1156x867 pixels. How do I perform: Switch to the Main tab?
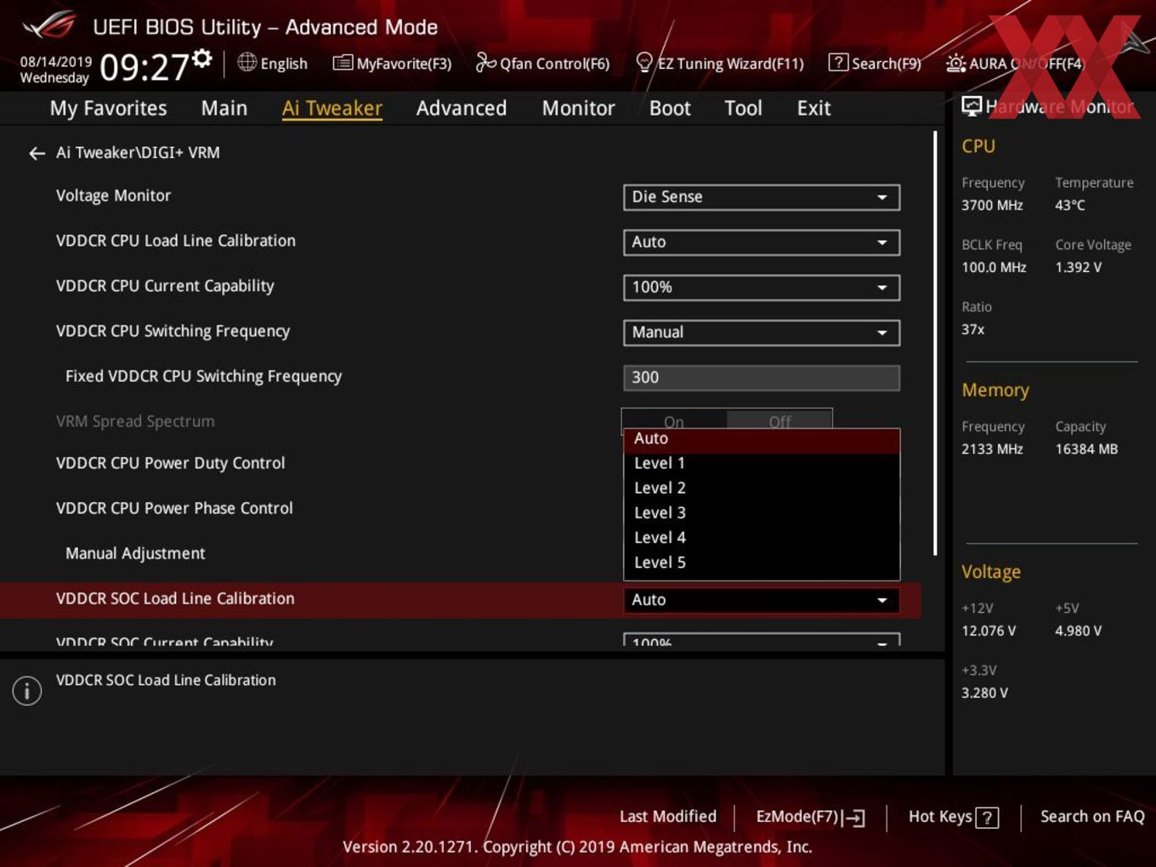point(224,108)
